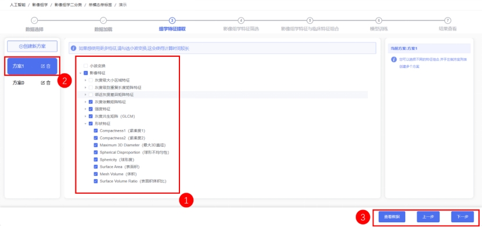Open 人工智能 breadcrumb link
This screenshot has height=228, width=482.
(x=18, y=5)
